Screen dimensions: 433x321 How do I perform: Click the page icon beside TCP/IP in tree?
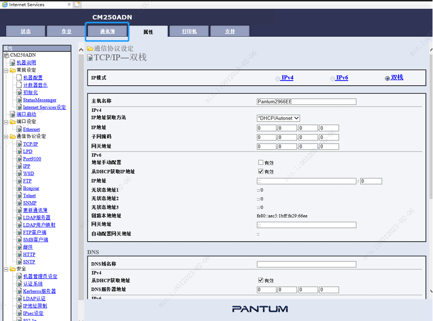click(19, 144)
